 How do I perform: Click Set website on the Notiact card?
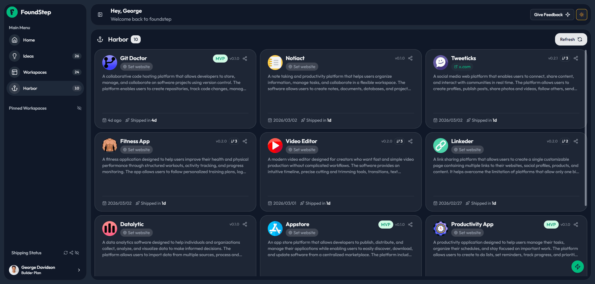(302, 67)
